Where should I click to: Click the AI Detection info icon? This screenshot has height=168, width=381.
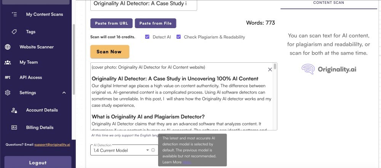pos(153,150)
